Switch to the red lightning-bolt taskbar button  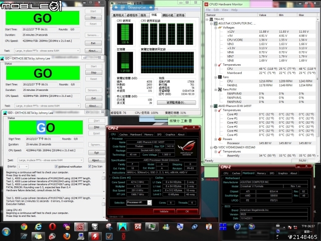tap(95, 236)
